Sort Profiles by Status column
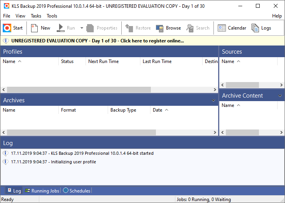 click(x=72, y=61)
